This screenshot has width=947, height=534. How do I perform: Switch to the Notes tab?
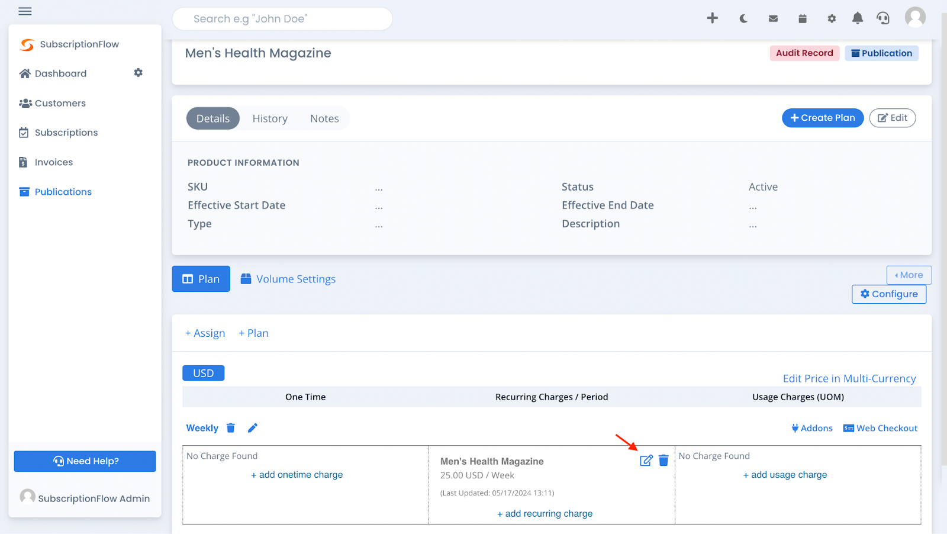point(324,118)
